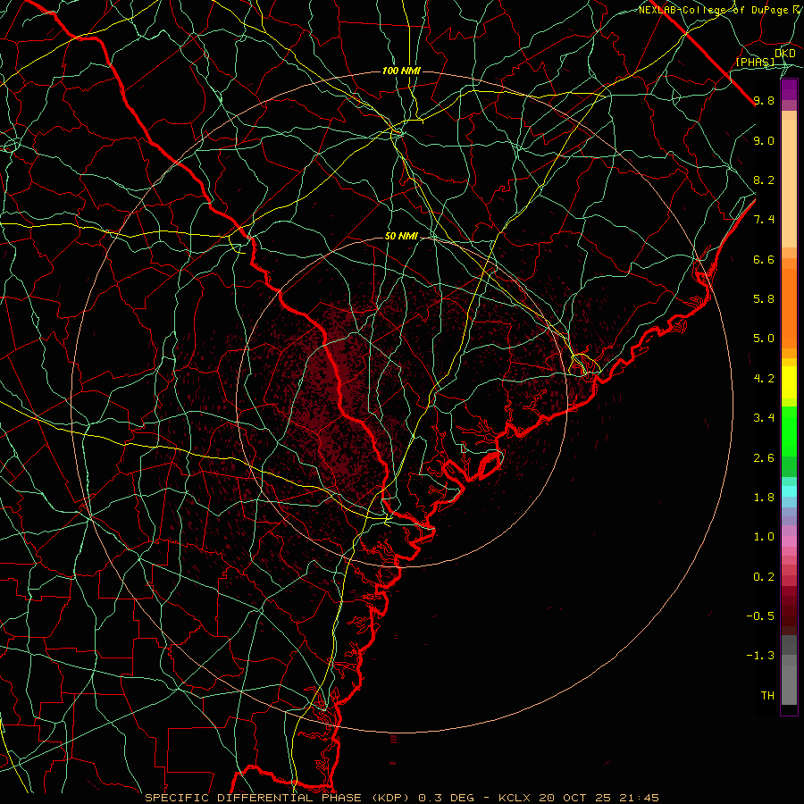This screenshot has width=804, height=804.
Task: Click the [PHAS] unit label
Action: (755, 63)
